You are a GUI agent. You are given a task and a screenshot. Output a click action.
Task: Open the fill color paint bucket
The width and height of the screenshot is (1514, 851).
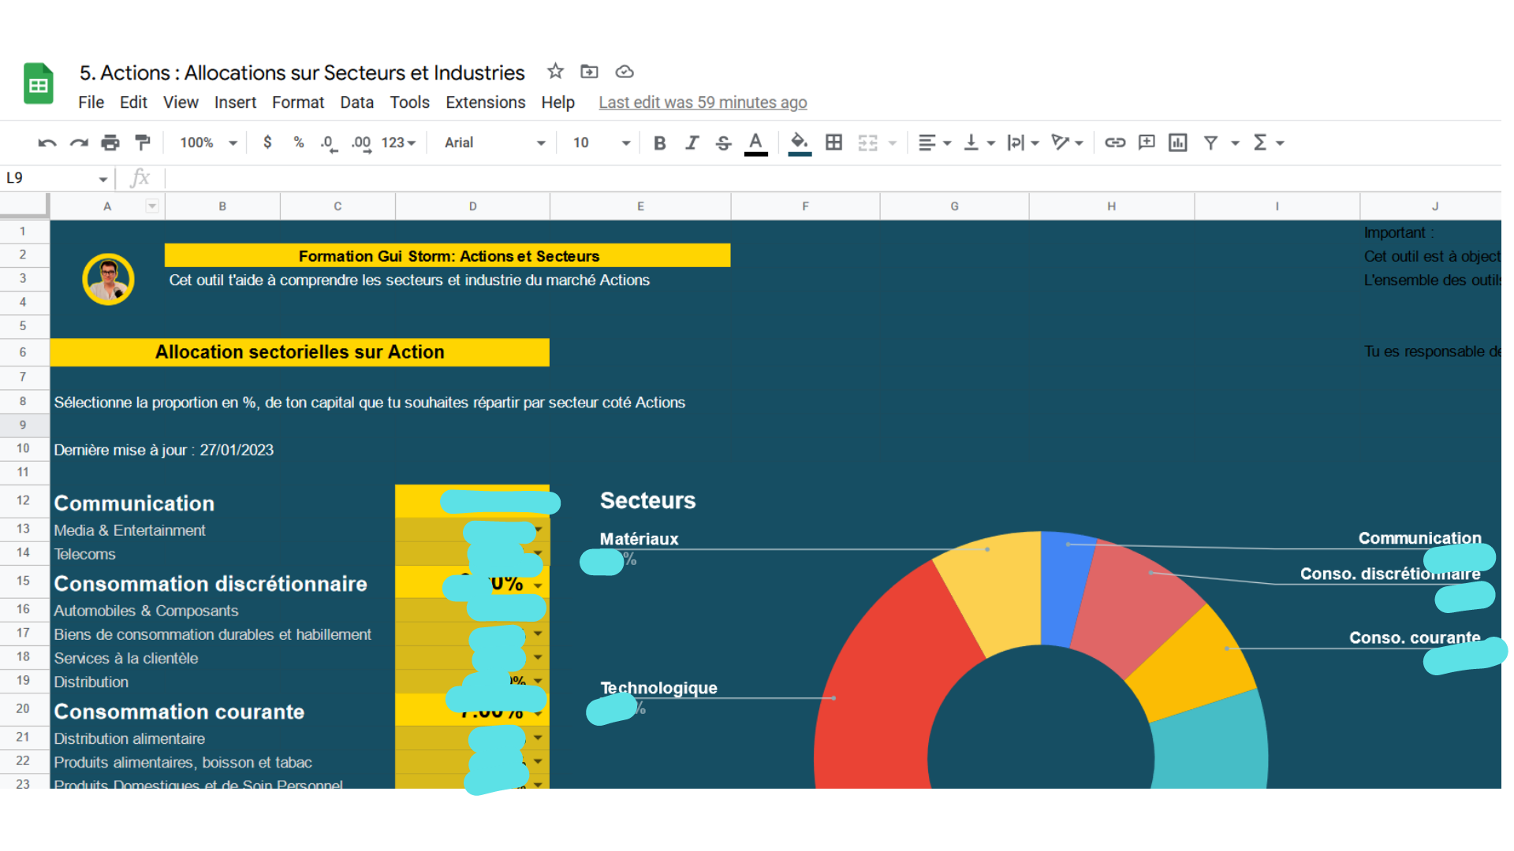tap(799, 143)
